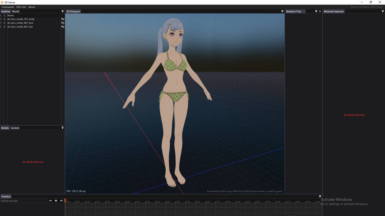Pause the timeline playback
385x216 pixels.
click(56, 201)
